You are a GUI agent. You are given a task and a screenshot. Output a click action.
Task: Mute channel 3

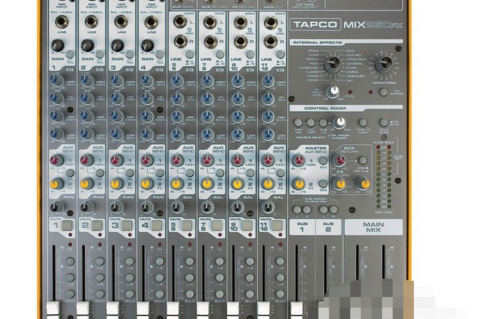point(127,226)
